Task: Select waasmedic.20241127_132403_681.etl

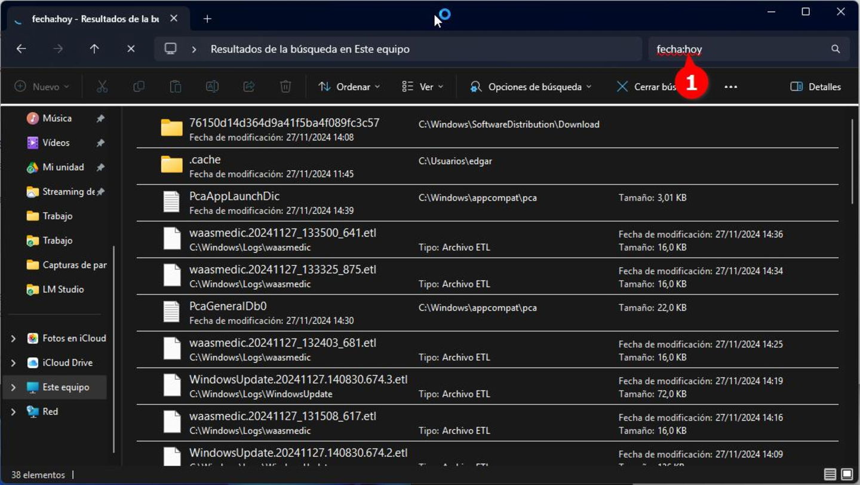Action: coord(487,349)
